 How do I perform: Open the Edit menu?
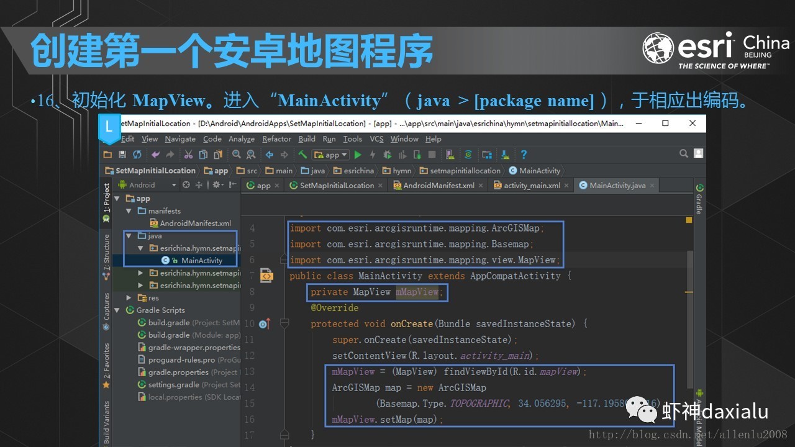click(128, 139)
